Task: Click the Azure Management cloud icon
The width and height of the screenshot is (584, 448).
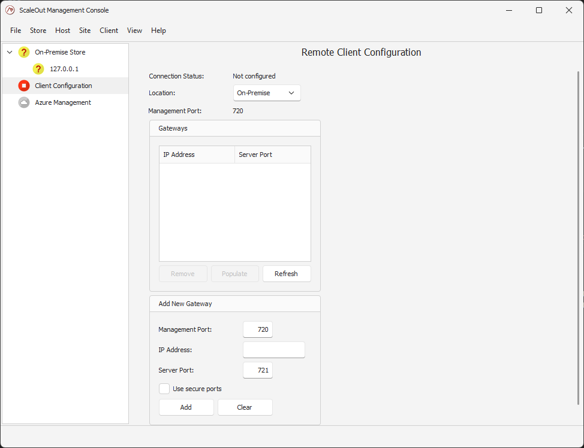Action: click(24, 102)
